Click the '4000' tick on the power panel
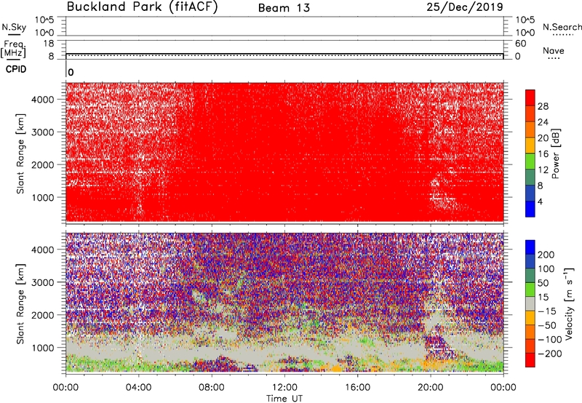 pyautogui.click(x=43, y=100)
